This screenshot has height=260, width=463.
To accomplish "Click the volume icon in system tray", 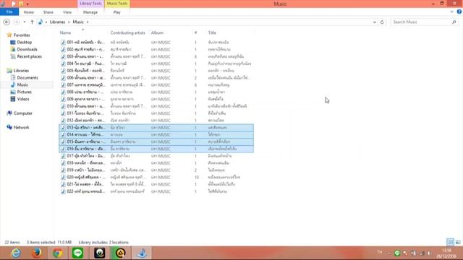I will coord(429,253).
